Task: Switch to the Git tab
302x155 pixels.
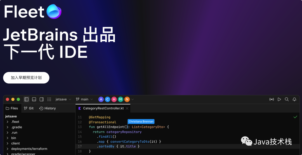Action: point(29,108)
